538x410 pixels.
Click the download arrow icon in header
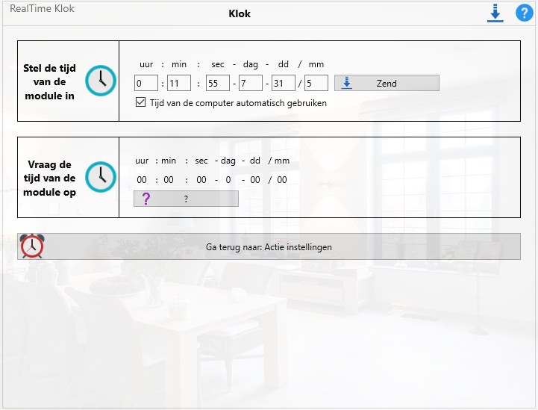[x=495, y=13]
